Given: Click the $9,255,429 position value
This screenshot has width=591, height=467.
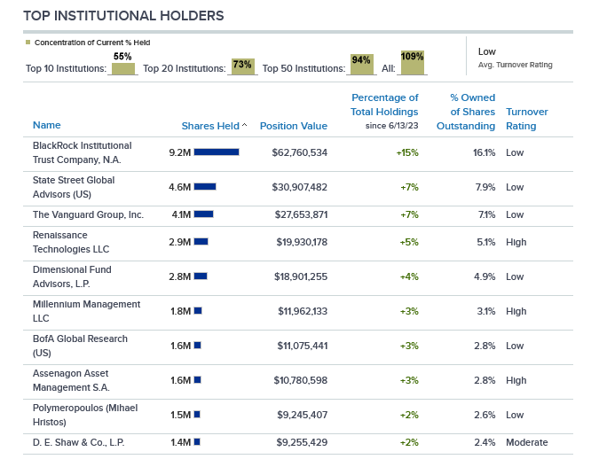Looking at the screenshot, I should (x=302, y=442).
